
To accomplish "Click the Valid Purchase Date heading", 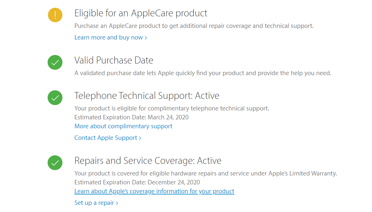I will click(x=114, y=60).
